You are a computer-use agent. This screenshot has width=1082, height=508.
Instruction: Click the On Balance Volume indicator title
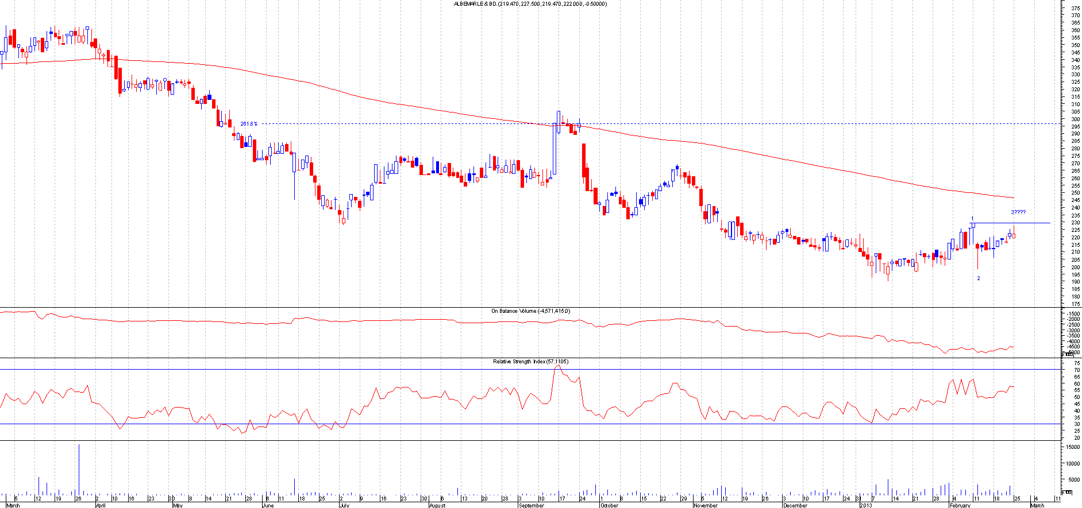[x=530, y=311]
